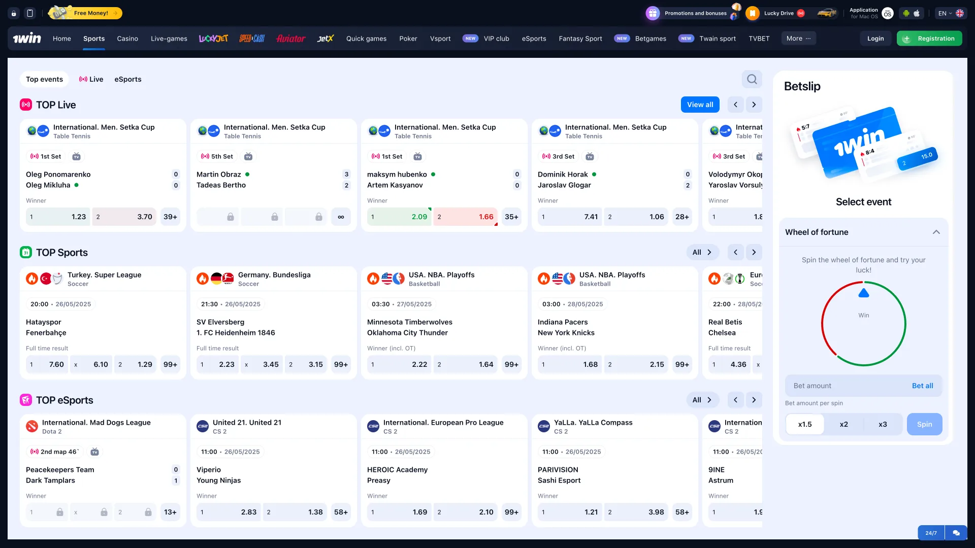Switch to Top events tab
Viewport: 975px width, 548px height.
44,79
